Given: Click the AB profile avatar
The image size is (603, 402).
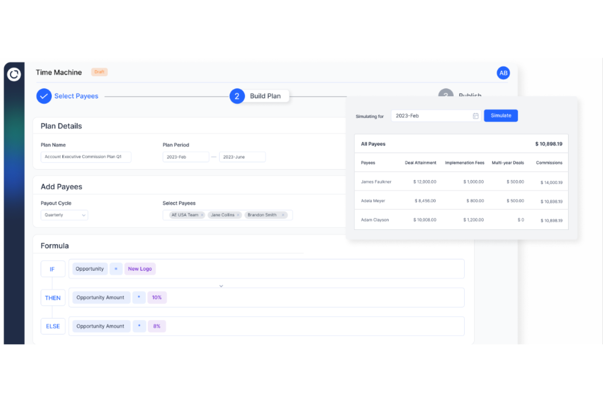Looking at the screenshot, I should [x=503, y=73].
